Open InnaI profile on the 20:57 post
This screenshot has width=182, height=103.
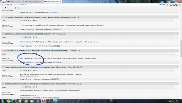(x=4, y=21)
